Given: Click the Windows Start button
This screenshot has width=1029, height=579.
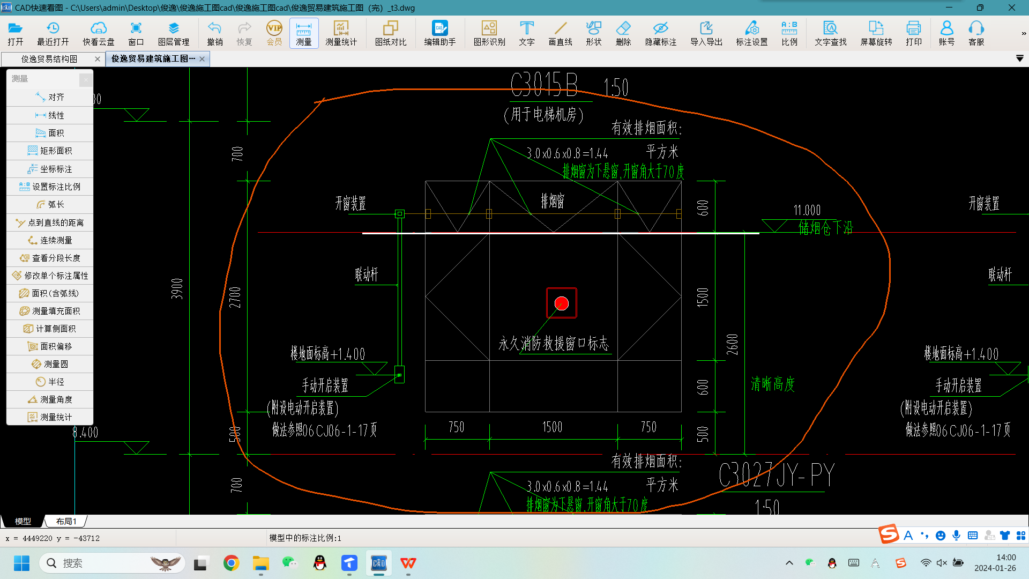Looking at the screenshot, I should point(21,563).
